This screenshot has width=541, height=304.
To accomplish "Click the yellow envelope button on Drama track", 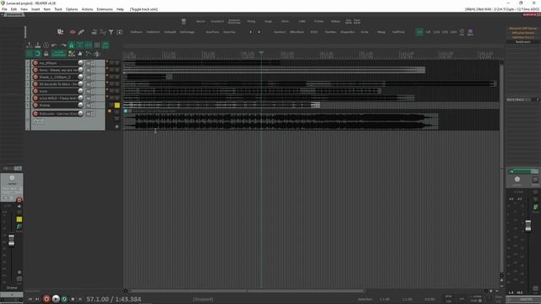I will click(117, 106).
